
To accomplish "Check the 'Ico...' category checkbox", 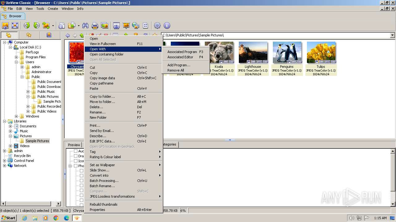I will 75,161.
